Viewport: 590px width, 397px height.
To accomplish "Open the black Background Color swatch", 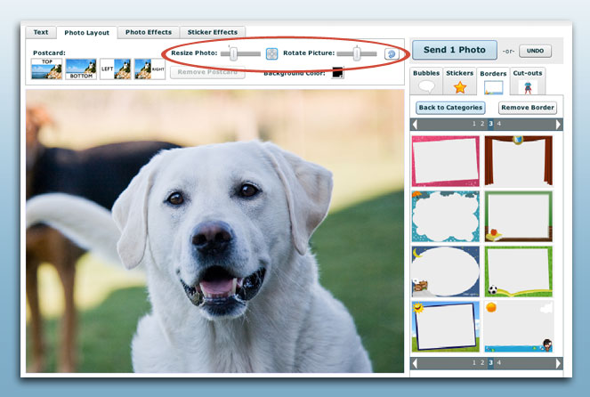I will tap(337, 73).
